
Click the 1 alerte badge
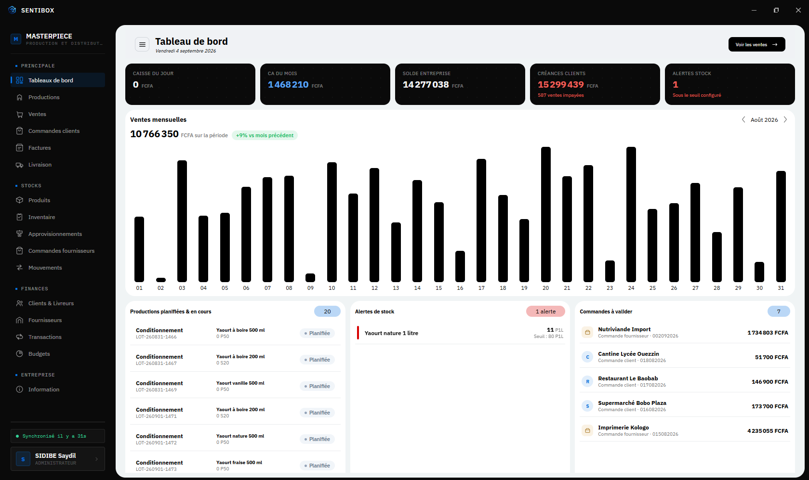pyautogui.click(x=545, y=311)
